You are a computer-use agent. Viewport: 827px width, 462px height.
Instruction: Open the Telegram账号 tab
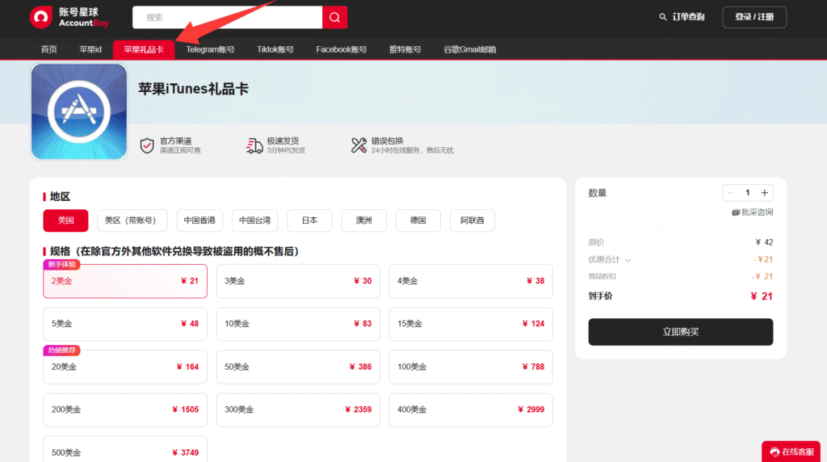(210, 49)
